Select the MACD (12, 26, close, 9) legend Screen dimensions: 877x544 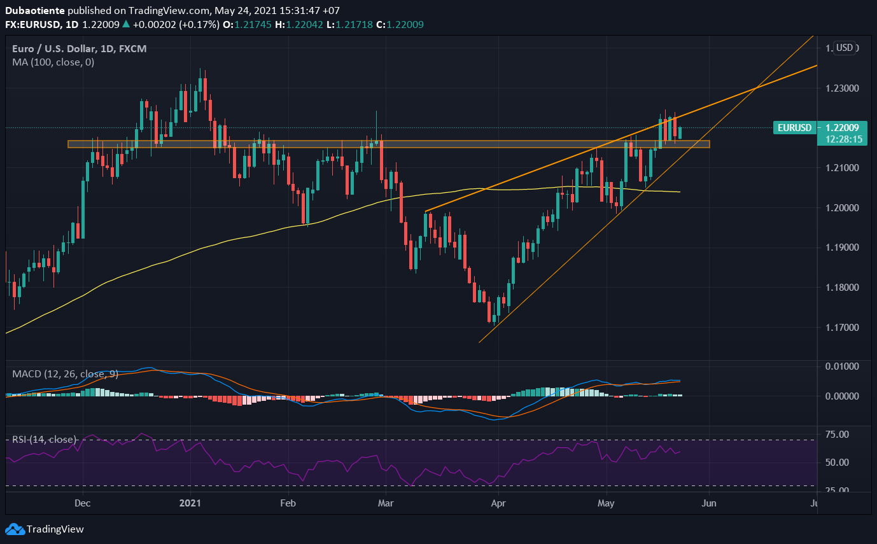pos(66,374)
